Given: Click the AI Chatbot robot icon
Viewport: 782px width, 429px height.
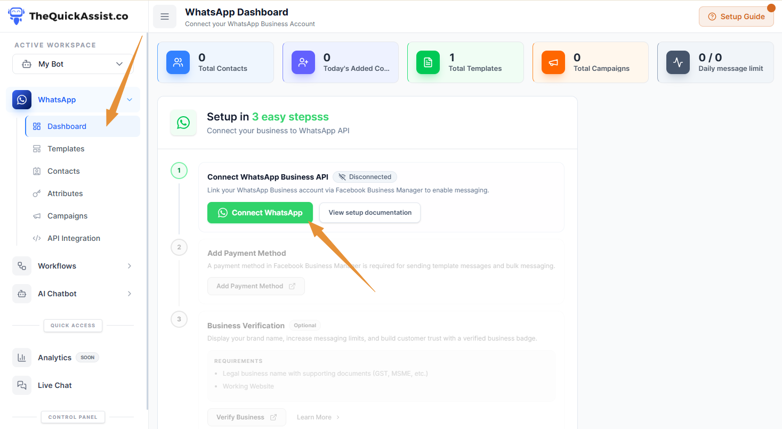Looking at the screenshot, I should [21, 293].
